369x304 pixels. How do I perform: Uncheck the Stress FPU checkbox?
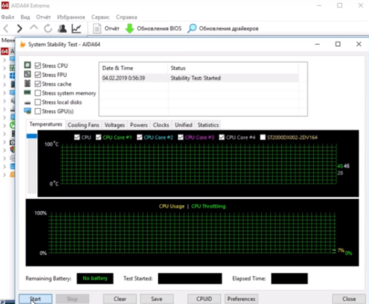pos(38,75)
